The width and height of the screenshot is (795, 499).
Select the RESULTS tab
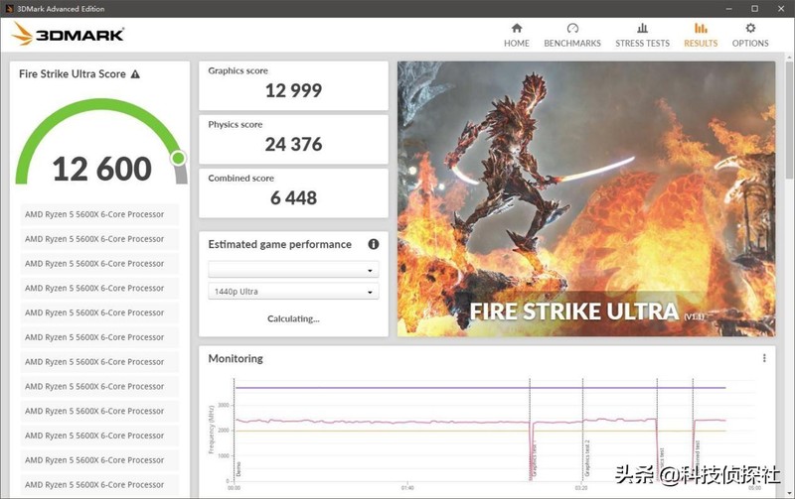click(x=701, y=35)
